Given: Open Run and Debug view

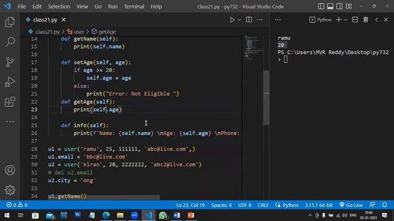Looking at the screenshot, I should (x=10, y=82).
